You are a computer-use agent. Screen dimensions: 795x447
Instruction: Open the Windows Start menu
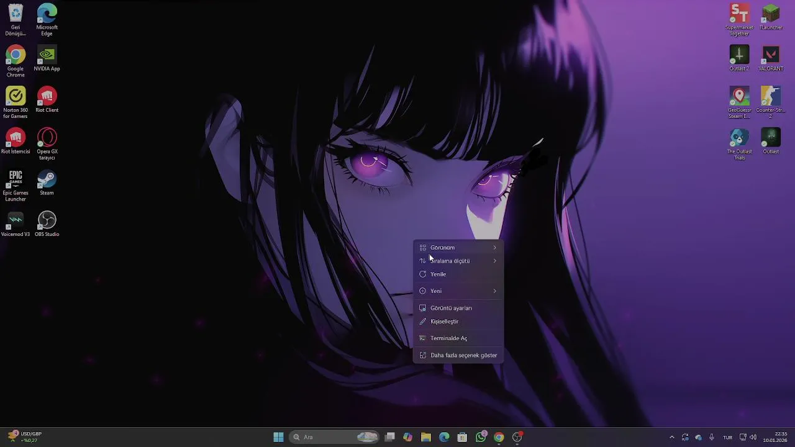[278, 437]
